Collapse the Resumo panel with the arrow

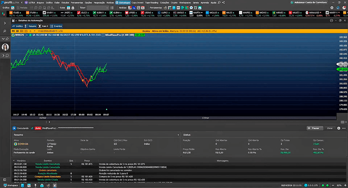178,135
